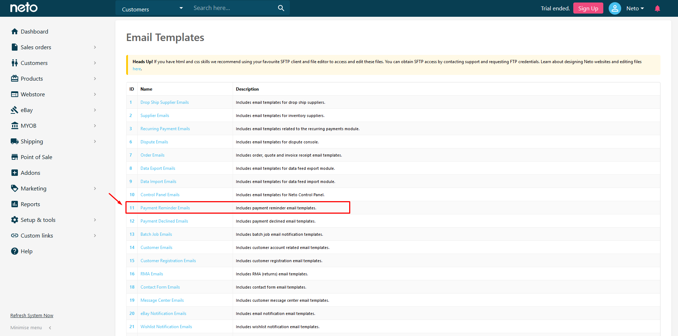Viewport: 678px width, 336px height.
Task: Open Point of Sale menu item
Action: 36,157
